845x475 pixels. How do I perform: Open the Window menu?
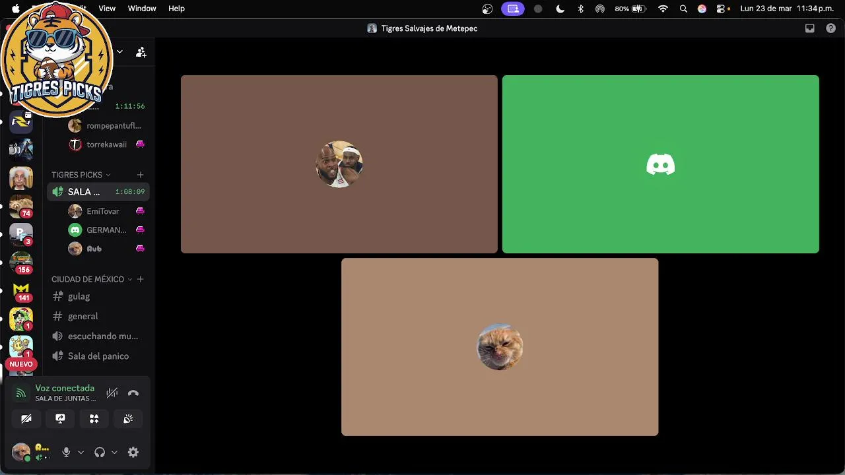coord(142,9)
